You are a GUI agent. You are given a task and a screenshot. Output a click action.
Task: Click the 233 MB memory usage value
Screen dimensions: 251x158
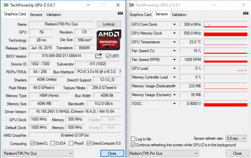click(x=191, y=86)
